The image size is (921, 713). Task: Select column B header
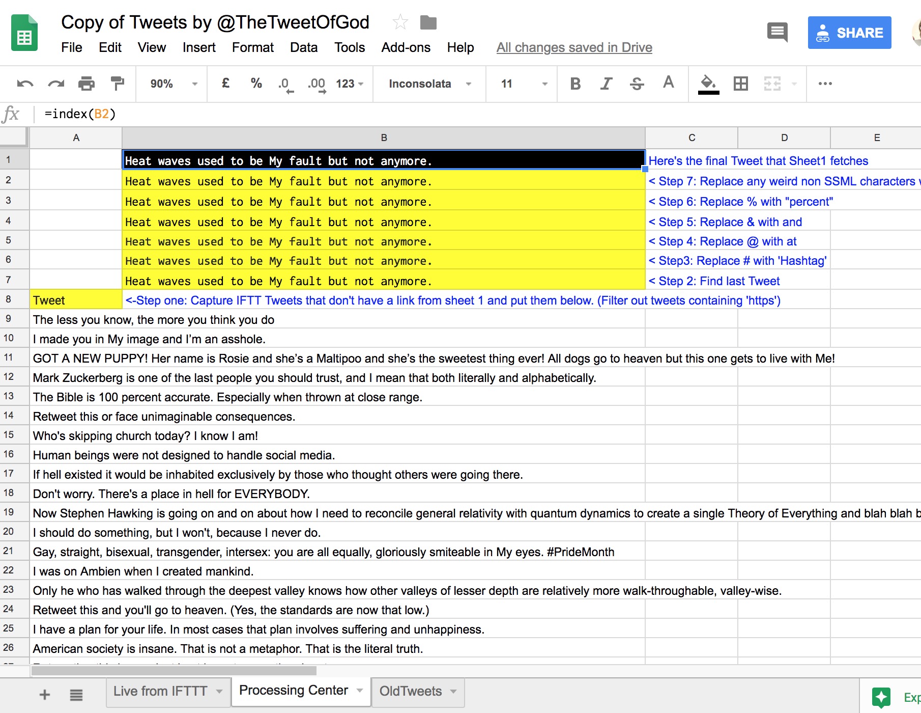[x=384, y=138]
